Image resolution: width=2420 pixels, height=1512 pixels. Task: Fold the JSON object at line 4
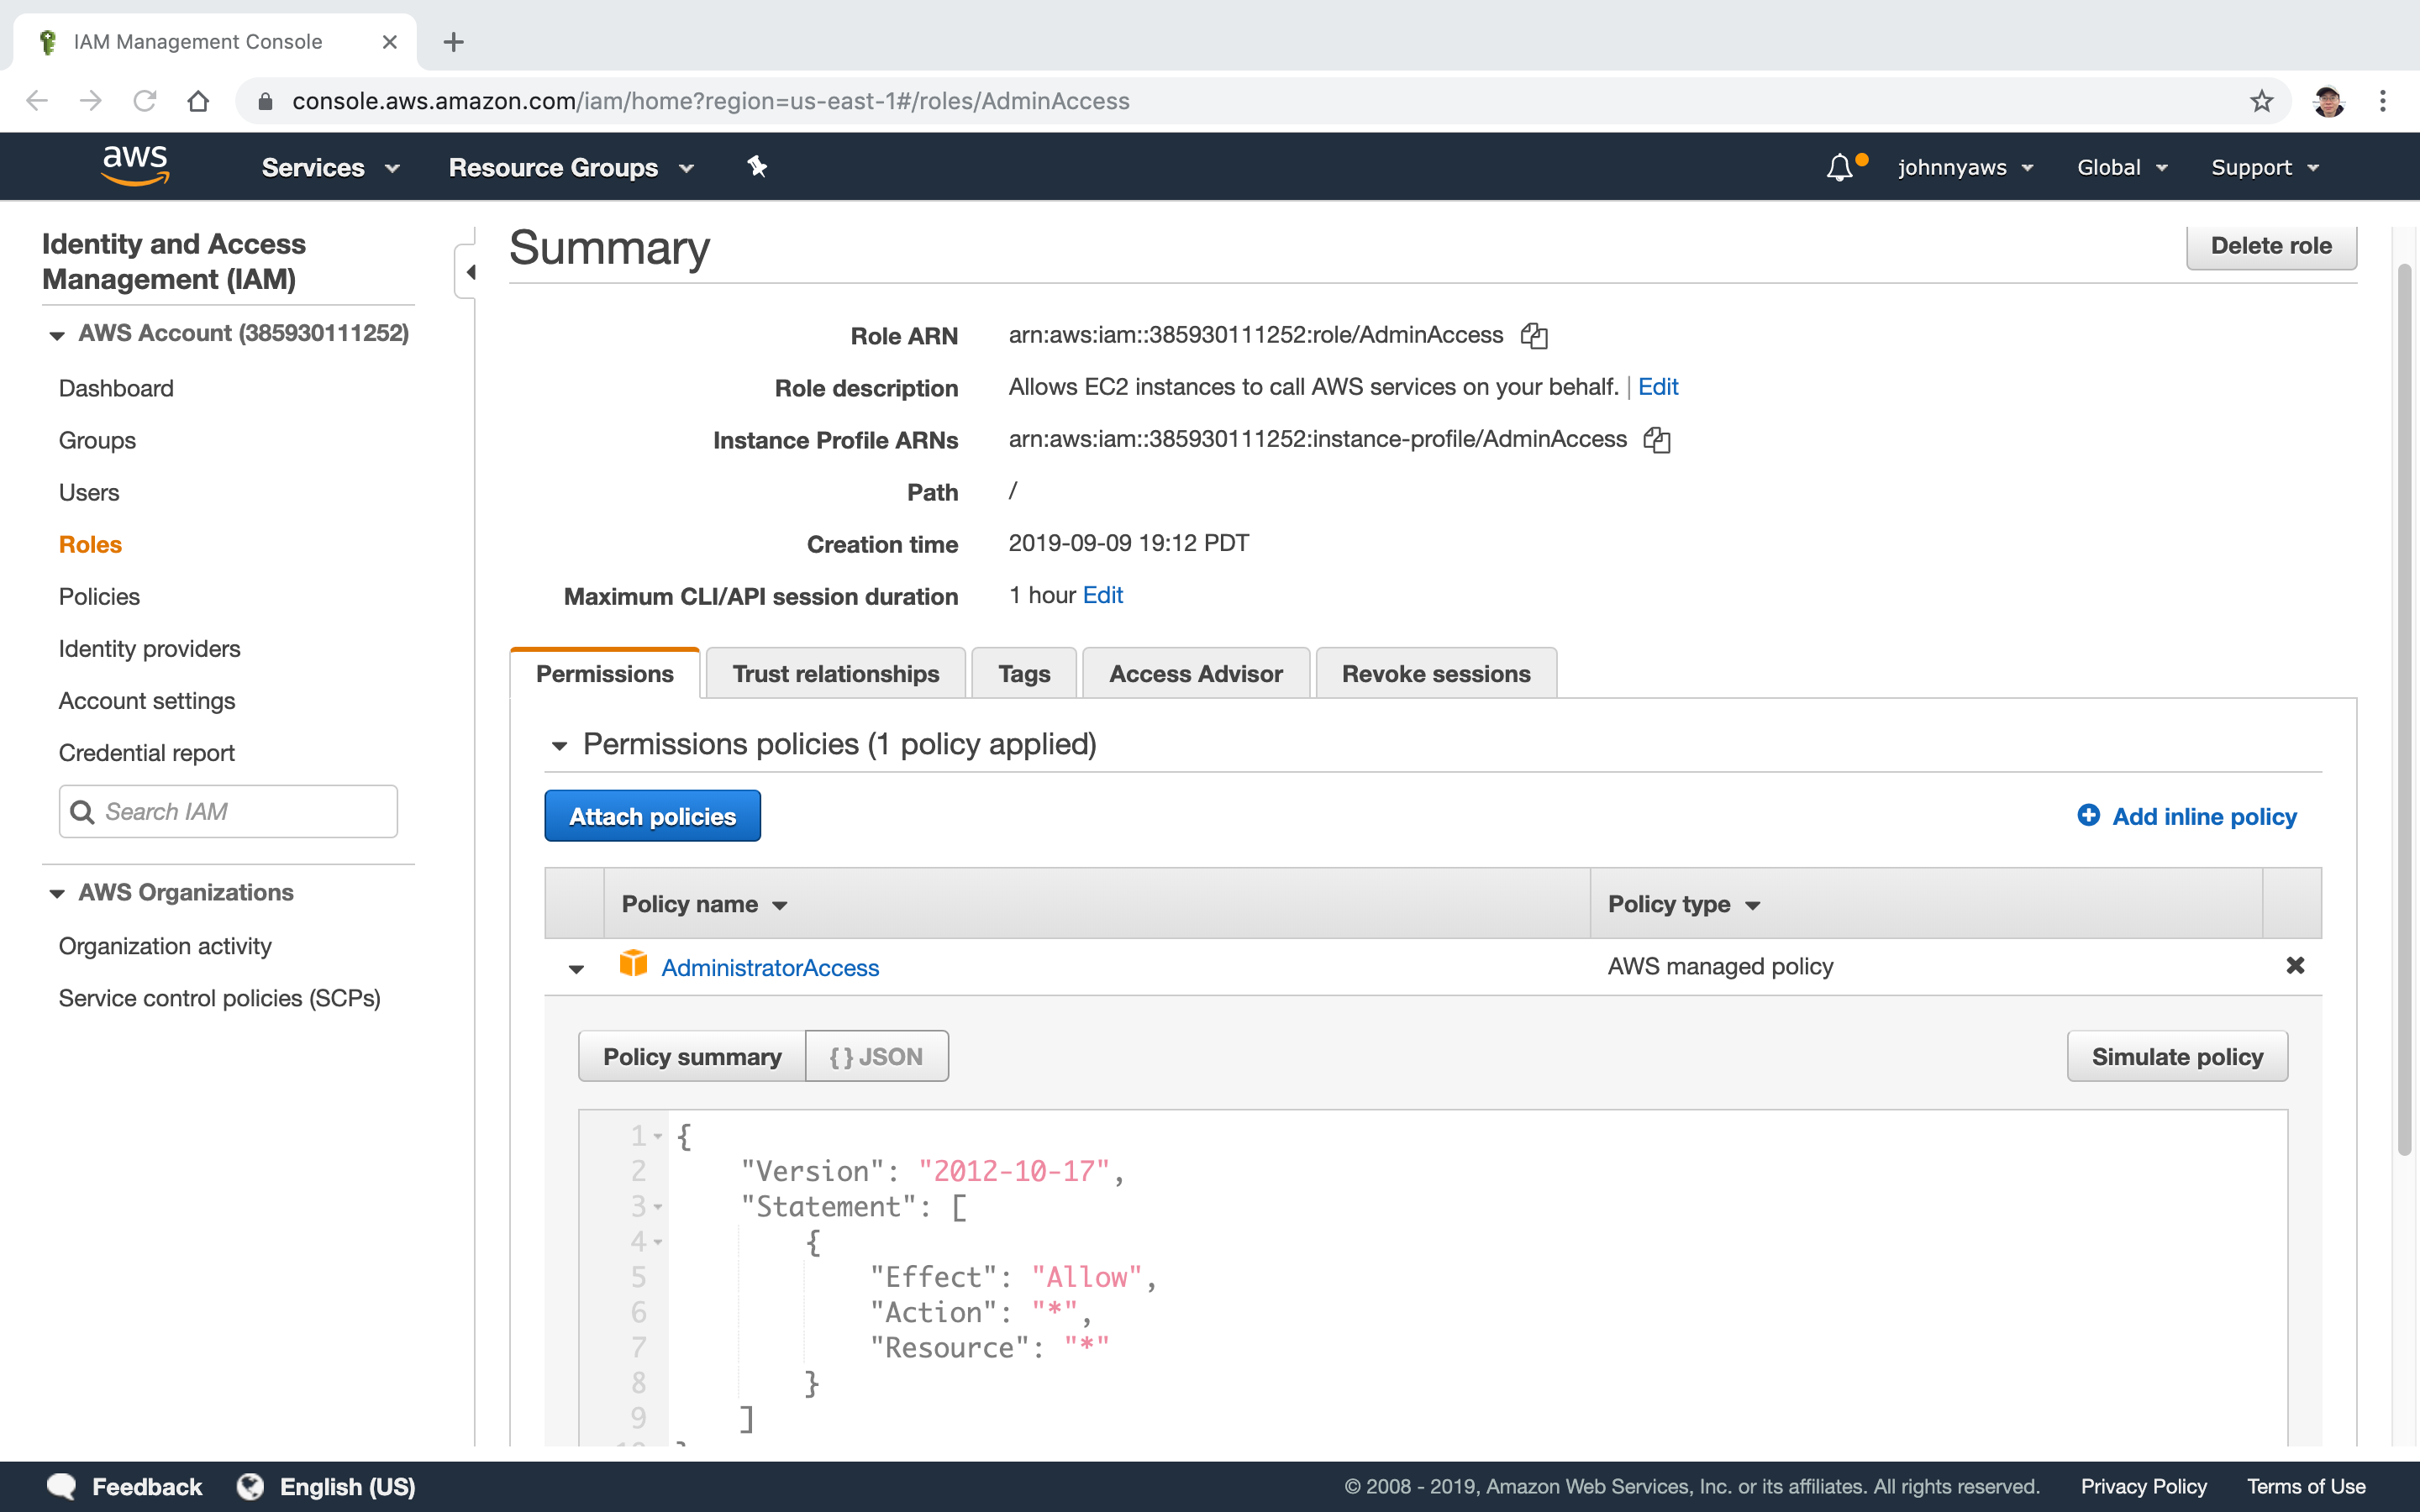[x=658, y=1242]
